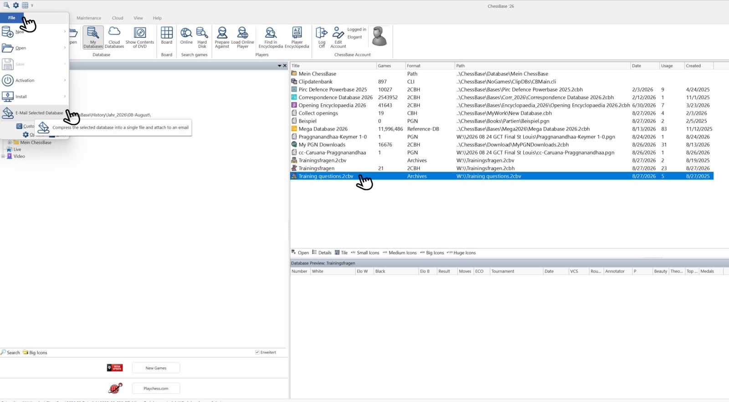The height and width of the screenshot is (402, 729).
Task: Click the Playchess globe logo
Action: (115, 388)
